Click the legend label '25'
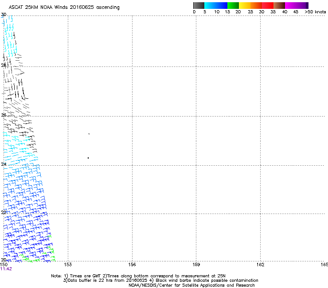 tap(250, 12)
